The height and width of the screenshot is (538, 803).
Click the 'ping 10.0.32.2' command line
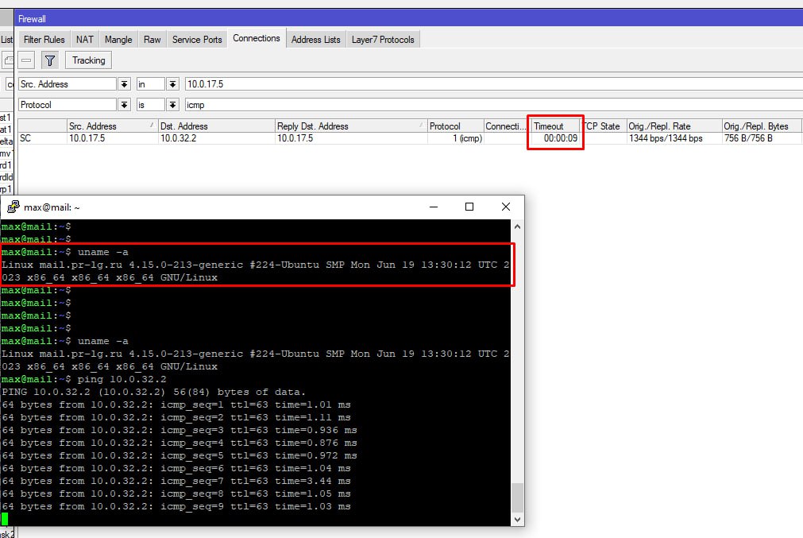84,379
